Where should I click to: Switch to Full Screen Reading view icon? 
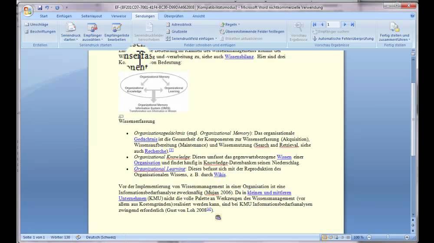coord(330,237)
